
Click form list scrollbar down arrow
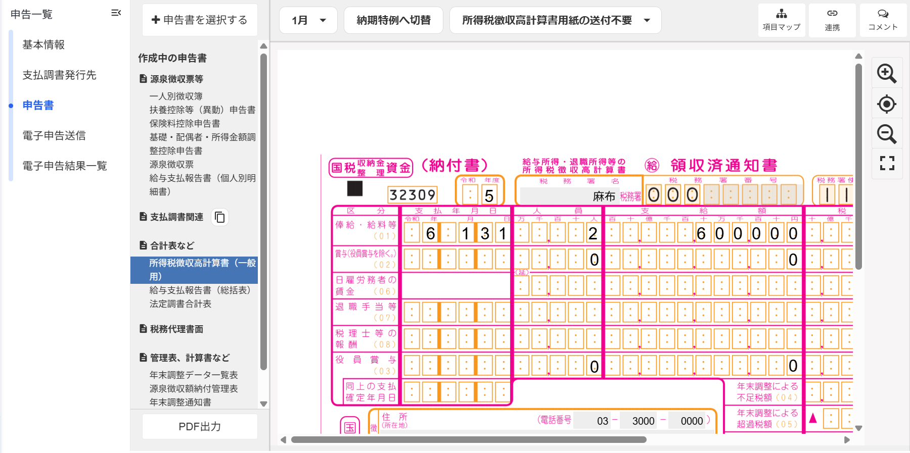(263, 404)
